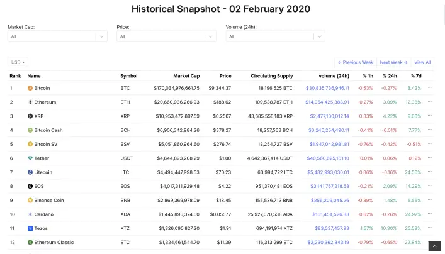Viewport: 445px width, 254px height.
Task: Open the Ethereum name link
Action: tap(45, 102)
